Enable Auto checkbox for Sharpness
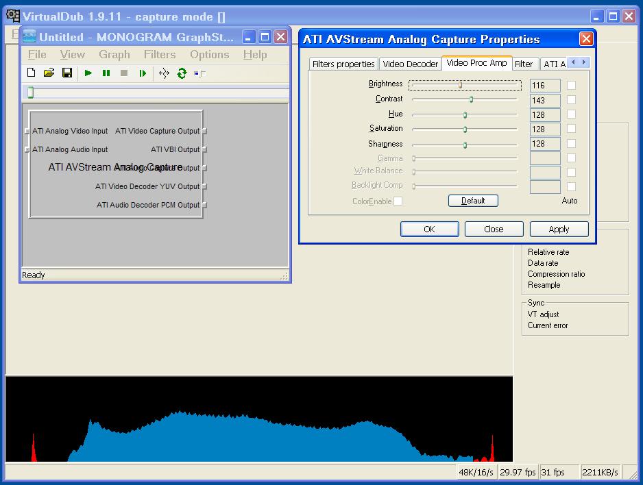 click(571, 143)
